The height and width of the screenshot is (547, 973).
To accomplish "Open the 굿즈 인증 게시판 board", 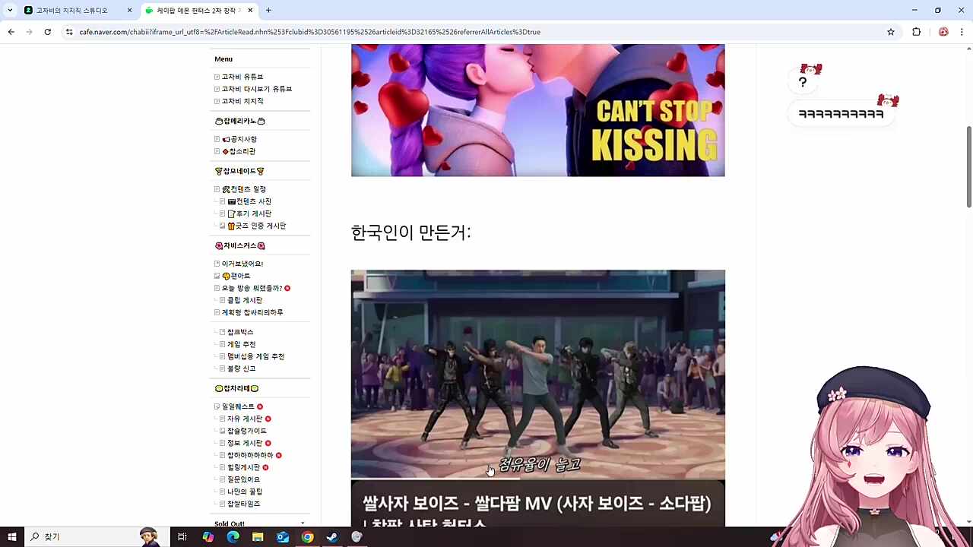I will (x=257, y=226).
